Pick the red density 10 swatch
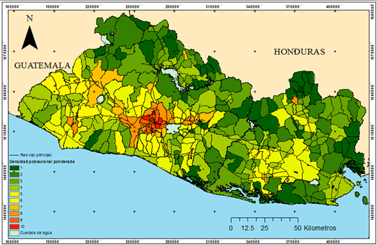 [14, 226]
